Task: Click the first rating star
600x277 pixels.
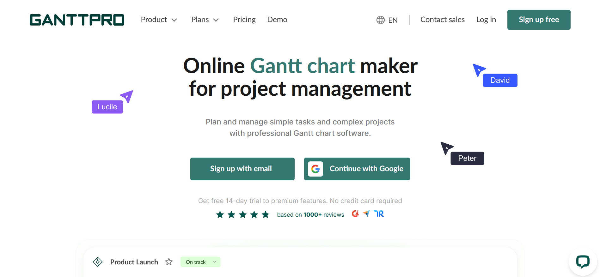Action: click(220, 215)
